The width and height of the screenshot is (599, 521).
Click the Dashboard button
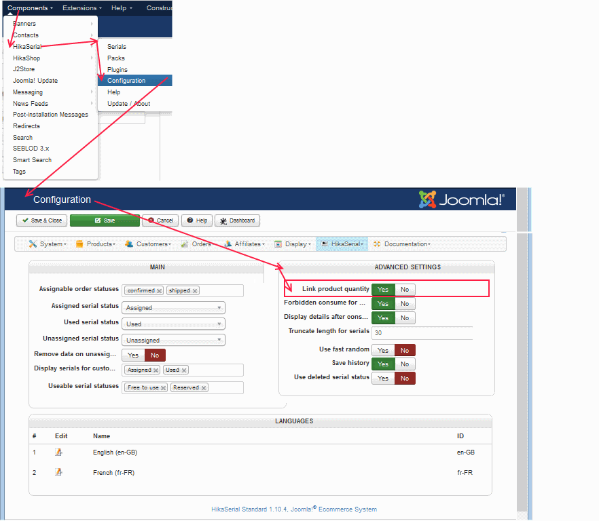click(x=237, y=220)
